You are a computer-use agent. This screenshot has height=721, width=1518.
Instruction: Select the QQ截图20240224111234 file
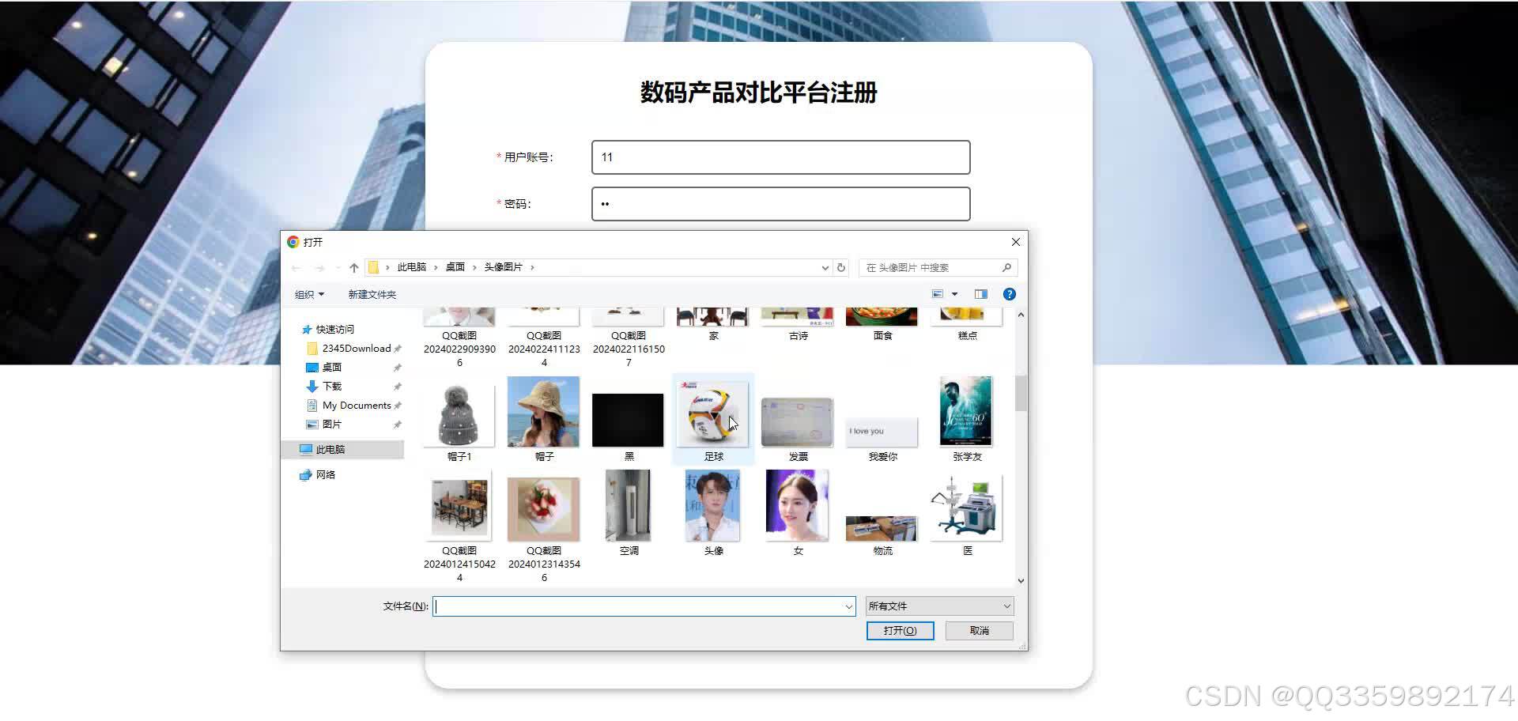click(x=544, y=338)
